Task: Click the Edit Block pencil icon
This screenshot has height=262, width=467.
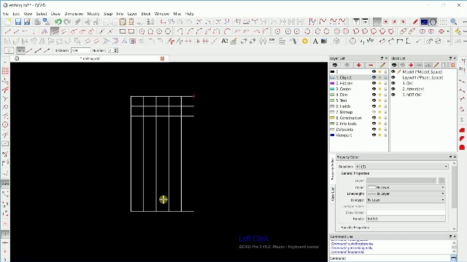Action: pos(436,65)
